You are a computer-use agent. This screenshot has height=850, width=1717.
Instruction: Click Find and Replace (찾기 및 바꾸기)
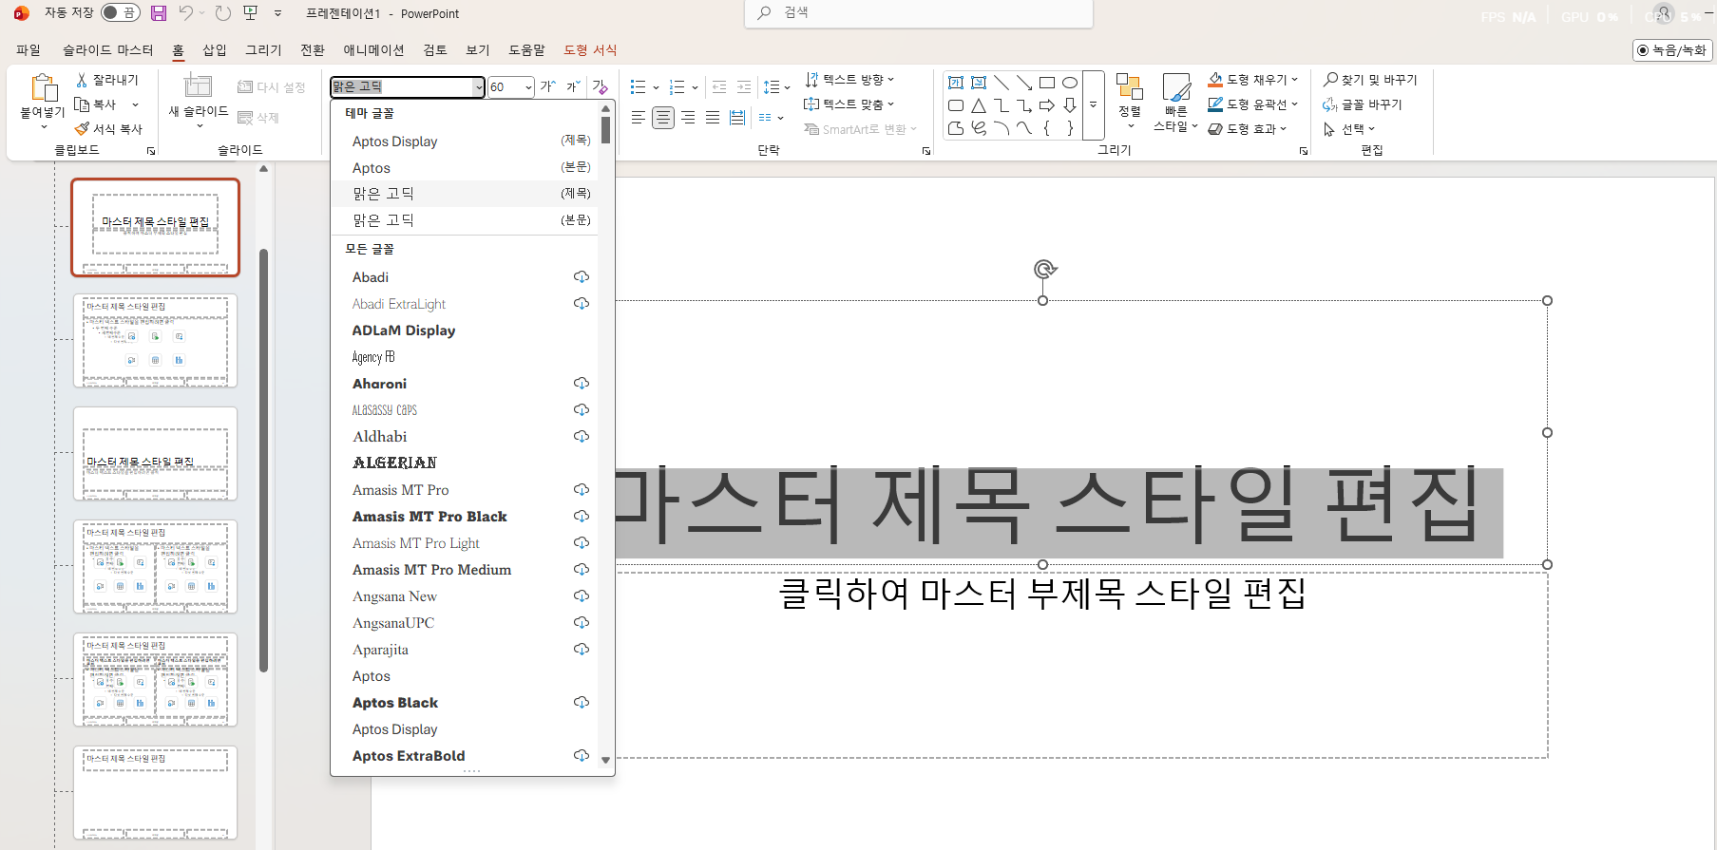[1369, 80]
